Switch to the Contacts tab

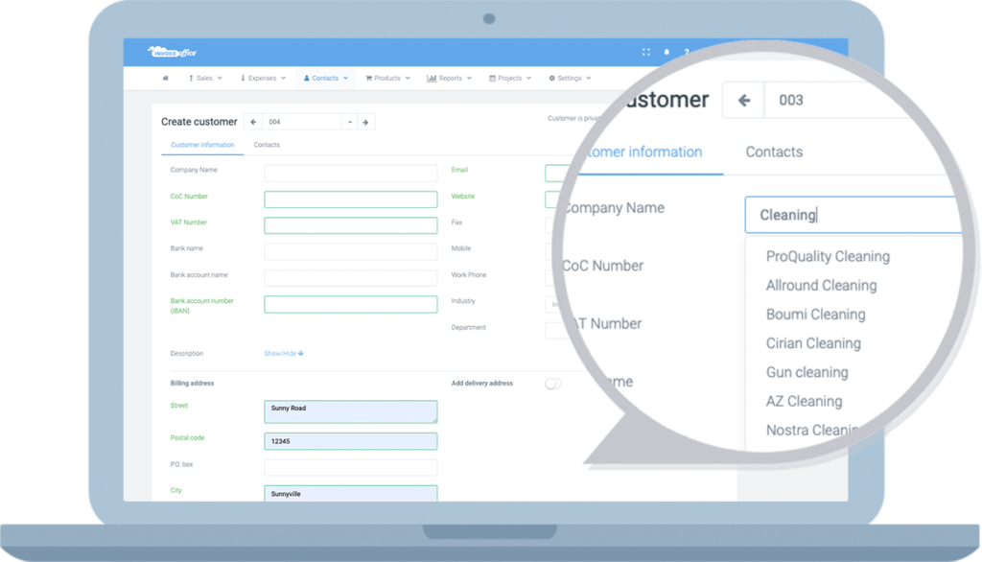point(267,145)
